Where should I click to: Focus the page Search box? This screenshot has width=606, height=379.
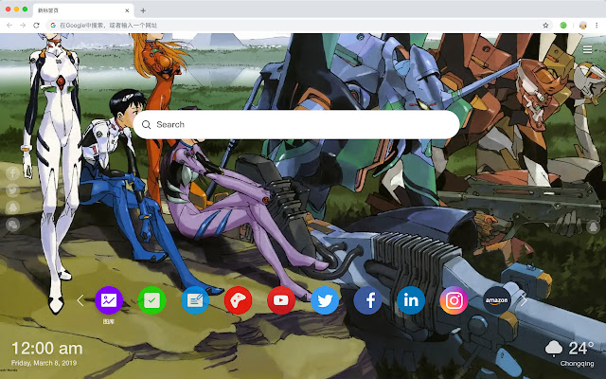click(296, 124)
